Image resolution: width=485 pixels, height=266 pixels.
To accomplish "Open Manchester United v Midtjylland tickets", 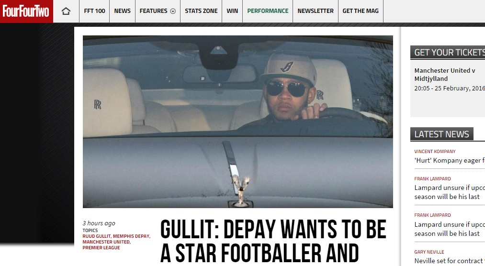I will 444,75.
